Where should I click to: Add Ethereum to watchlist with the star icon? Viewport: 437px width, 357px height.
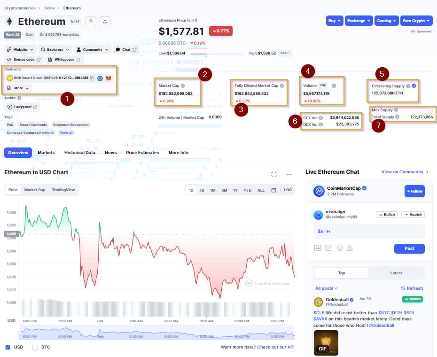click(91, 21)
